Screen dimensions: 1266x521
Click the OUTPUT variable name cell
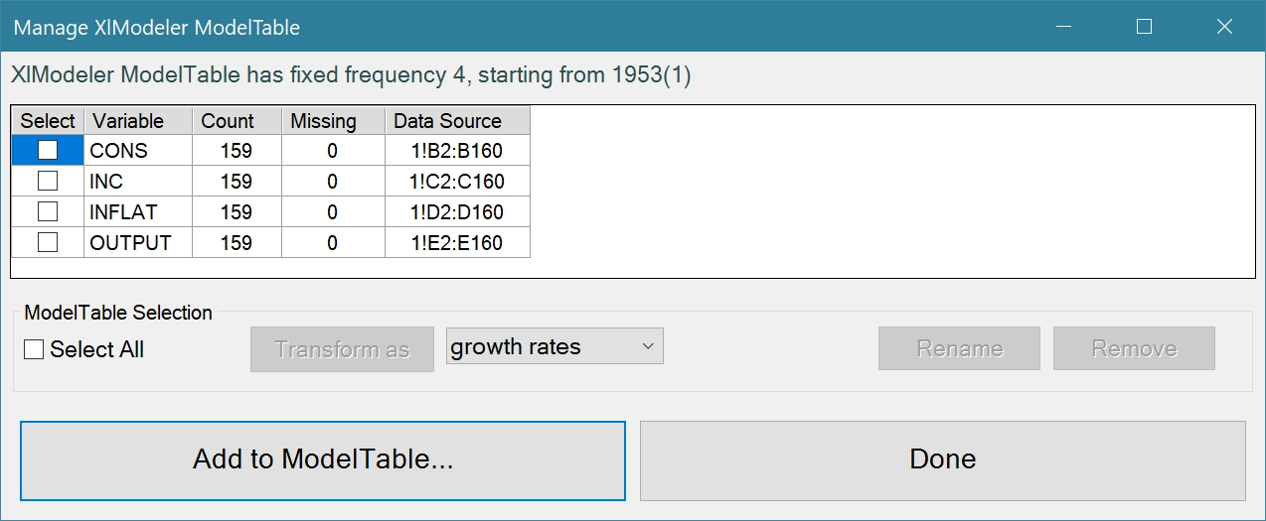138,242
